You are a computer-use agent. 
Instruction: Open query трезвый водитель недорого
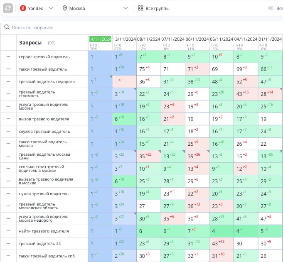click(x=47, y=82)
